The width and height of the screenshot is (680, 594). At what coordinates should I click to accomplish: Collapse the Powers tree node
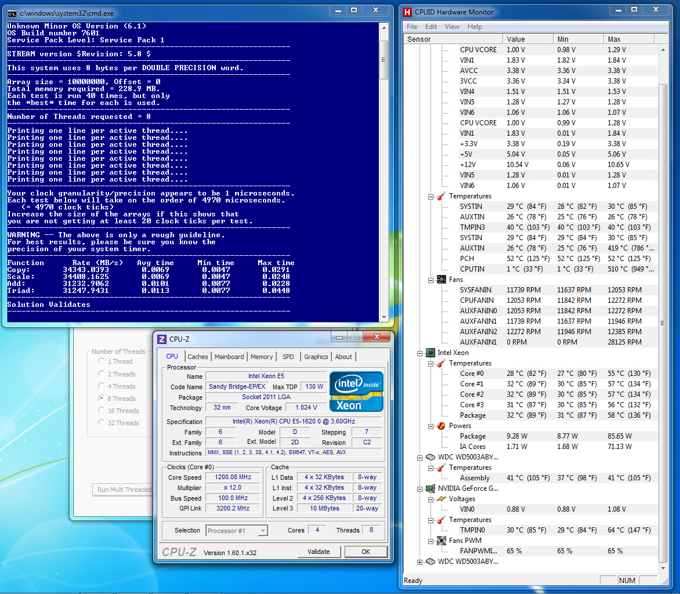[431, 426]
